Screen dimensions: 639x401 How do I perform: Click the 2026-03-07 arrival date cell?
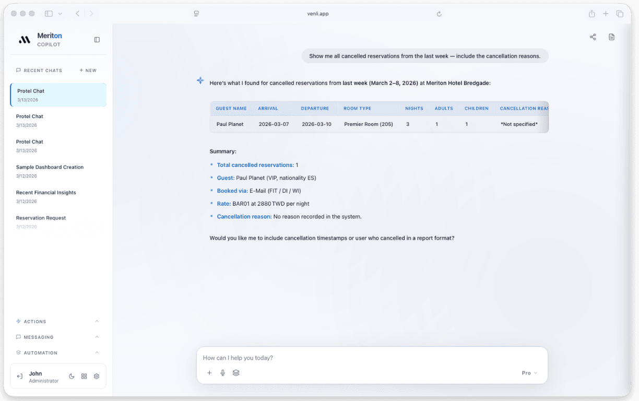coord(274,124)
